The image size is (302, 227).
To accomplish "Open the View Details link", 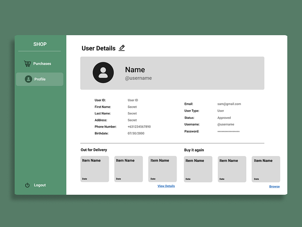I will tap(166, 186).
